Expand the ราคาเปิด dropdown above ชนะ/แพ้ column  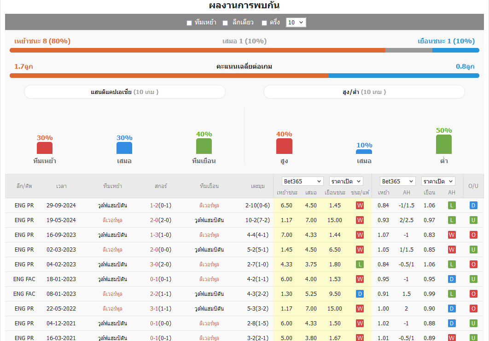click(x=346, y=181)
